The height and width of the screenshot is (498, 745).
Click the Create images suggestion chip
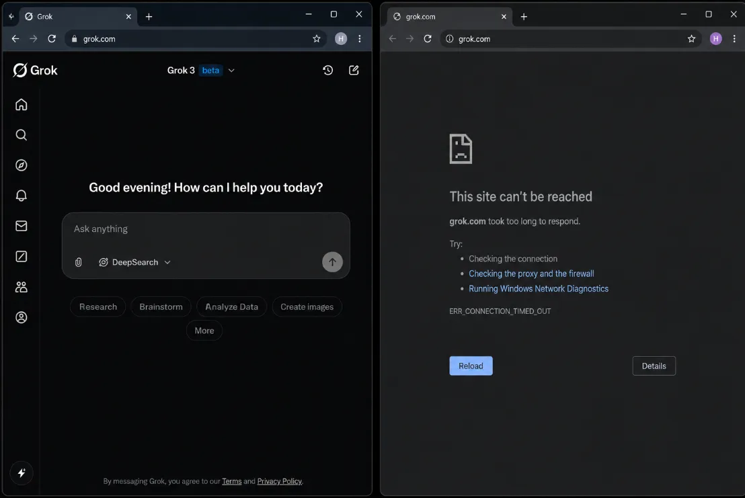tap(307, 306)
